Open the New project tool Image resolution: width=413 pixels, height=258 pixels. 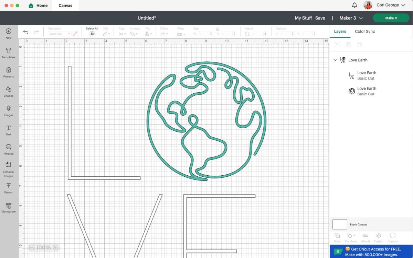coord(9,34)
